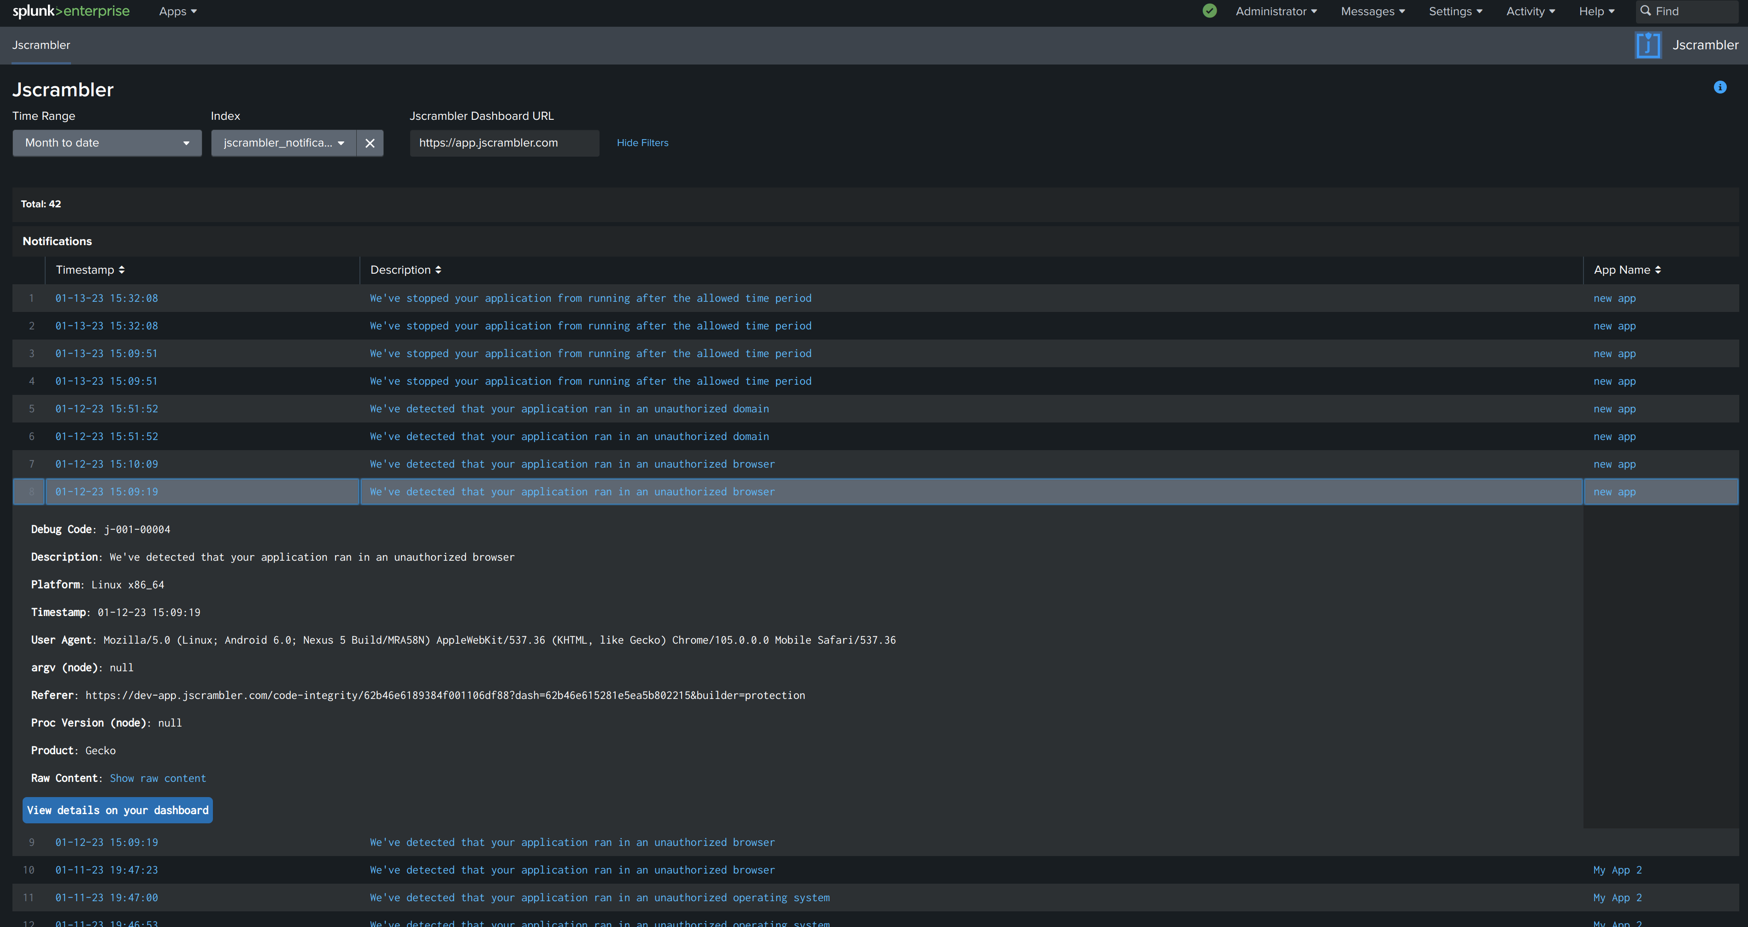Open the Messages menu
The width and height of the screenshot is (1748, 927).
[1372, 12]
